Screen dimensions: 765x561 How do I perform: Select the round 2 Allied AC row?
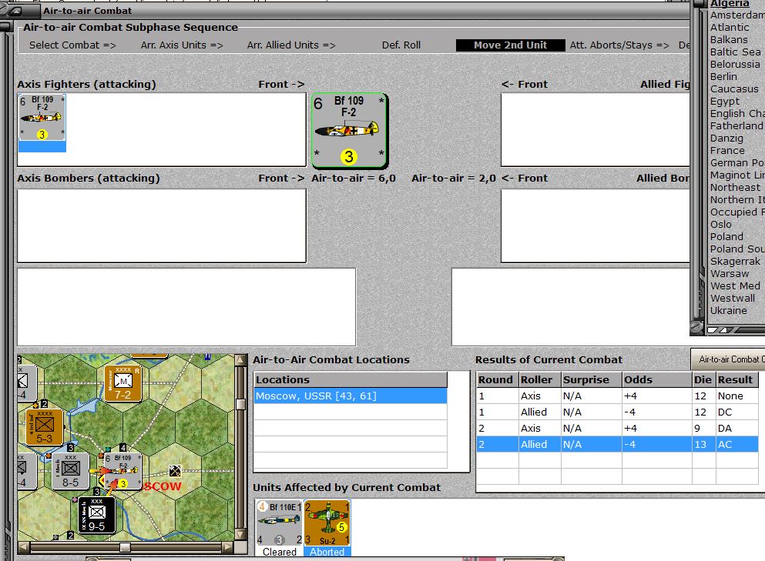tap(617, 444)
